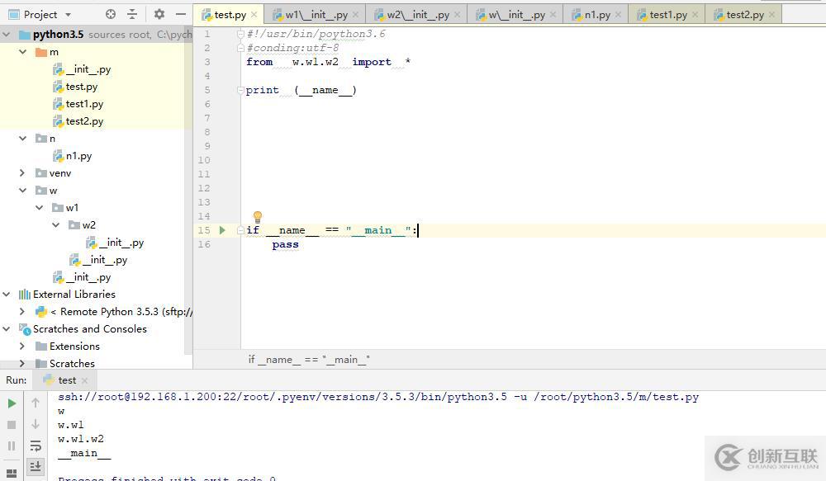Collapse the m folder in project tree

pos(23,52)
